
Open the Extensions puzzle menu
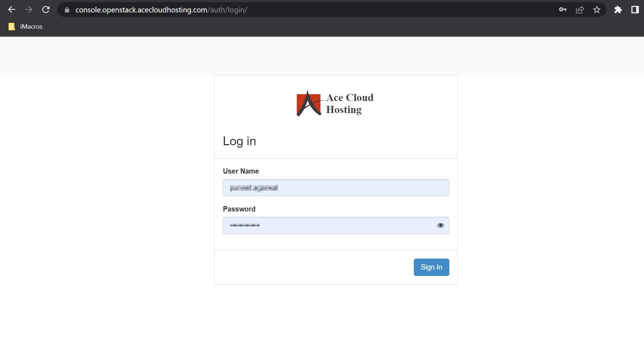coord(618,10)
